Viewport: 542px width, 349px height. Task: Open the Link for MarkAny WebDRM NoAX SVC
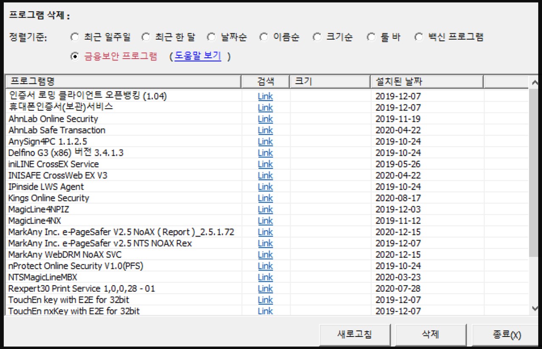point(265,255)
